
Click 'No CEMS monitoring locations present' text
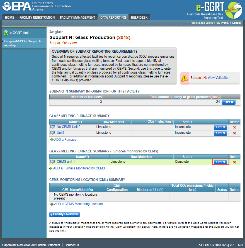[76, 196]
